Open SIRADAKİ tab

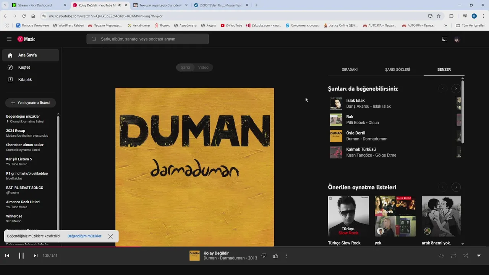(x=350, y=70)
